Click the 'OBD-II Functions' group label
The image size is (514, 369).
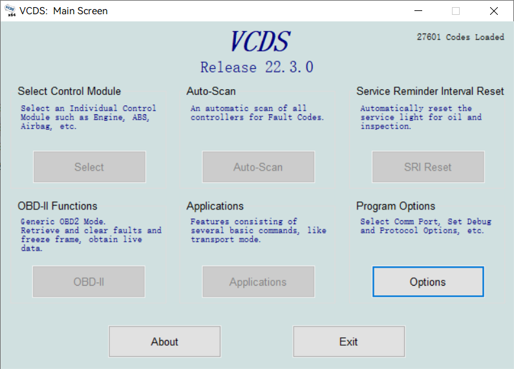(58, 206)
